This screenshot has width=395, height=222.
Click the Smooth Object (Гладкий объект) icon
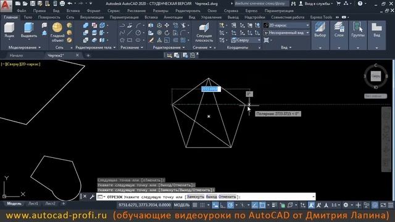point(57,27)
